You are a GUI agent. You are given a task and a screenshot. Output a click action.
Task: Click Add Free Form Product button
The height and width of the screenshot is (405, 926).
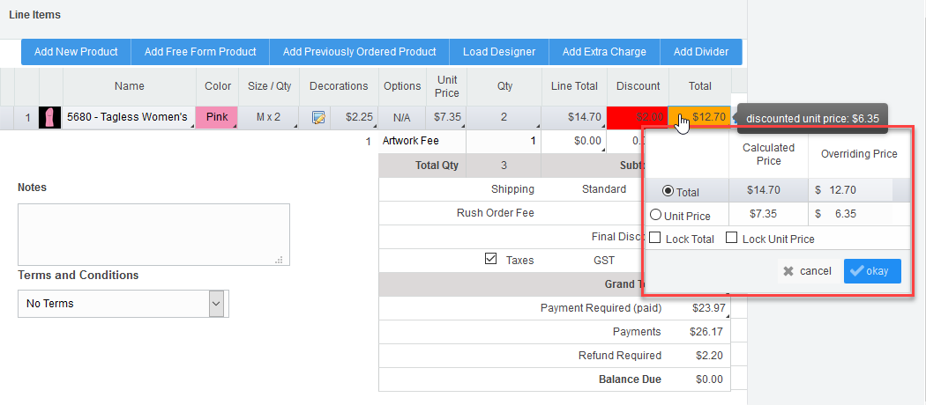tap(200, 52)
